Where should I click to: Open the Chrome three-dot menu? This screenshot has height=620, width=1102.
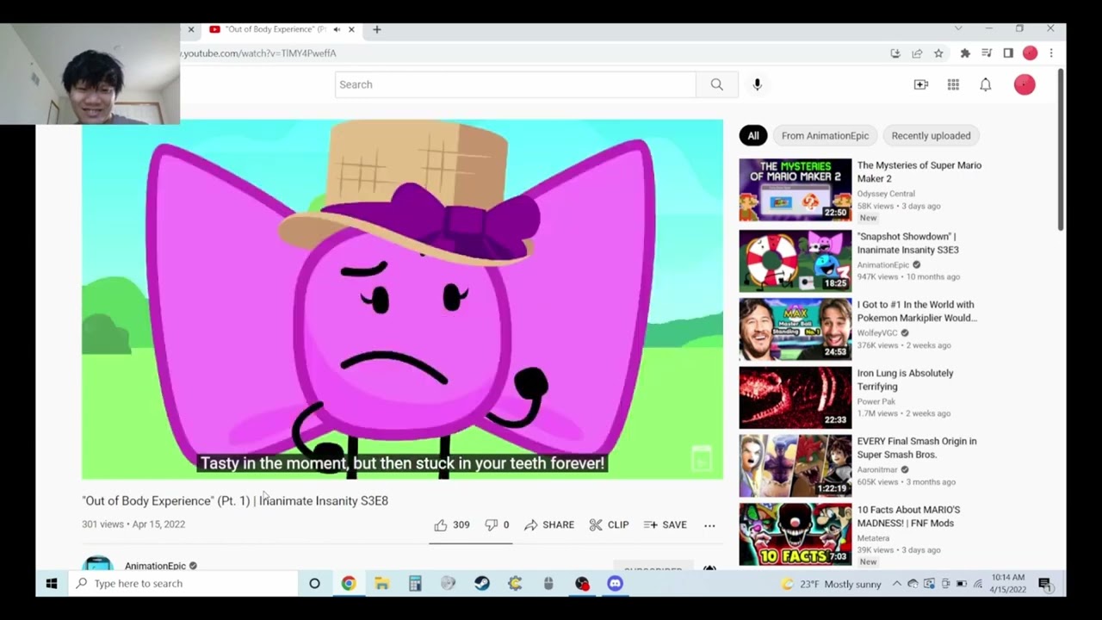[x=1050, y=53]
